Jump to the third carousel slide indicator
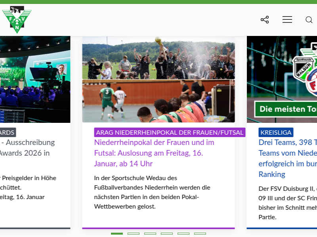The height and width of the screenshot is (237, 317). 150,233
